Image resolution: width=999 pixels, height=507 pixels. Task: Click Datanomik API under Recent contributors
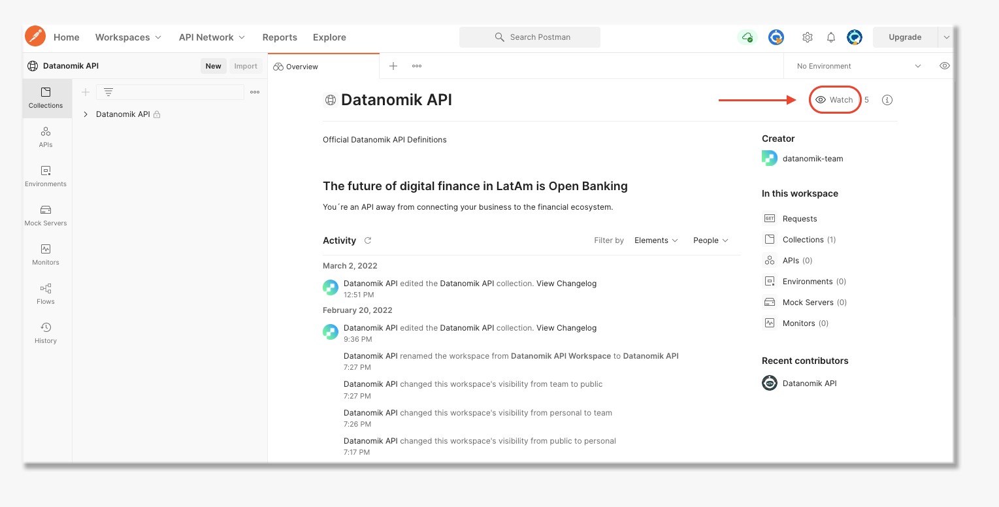(x=810, y=384)
